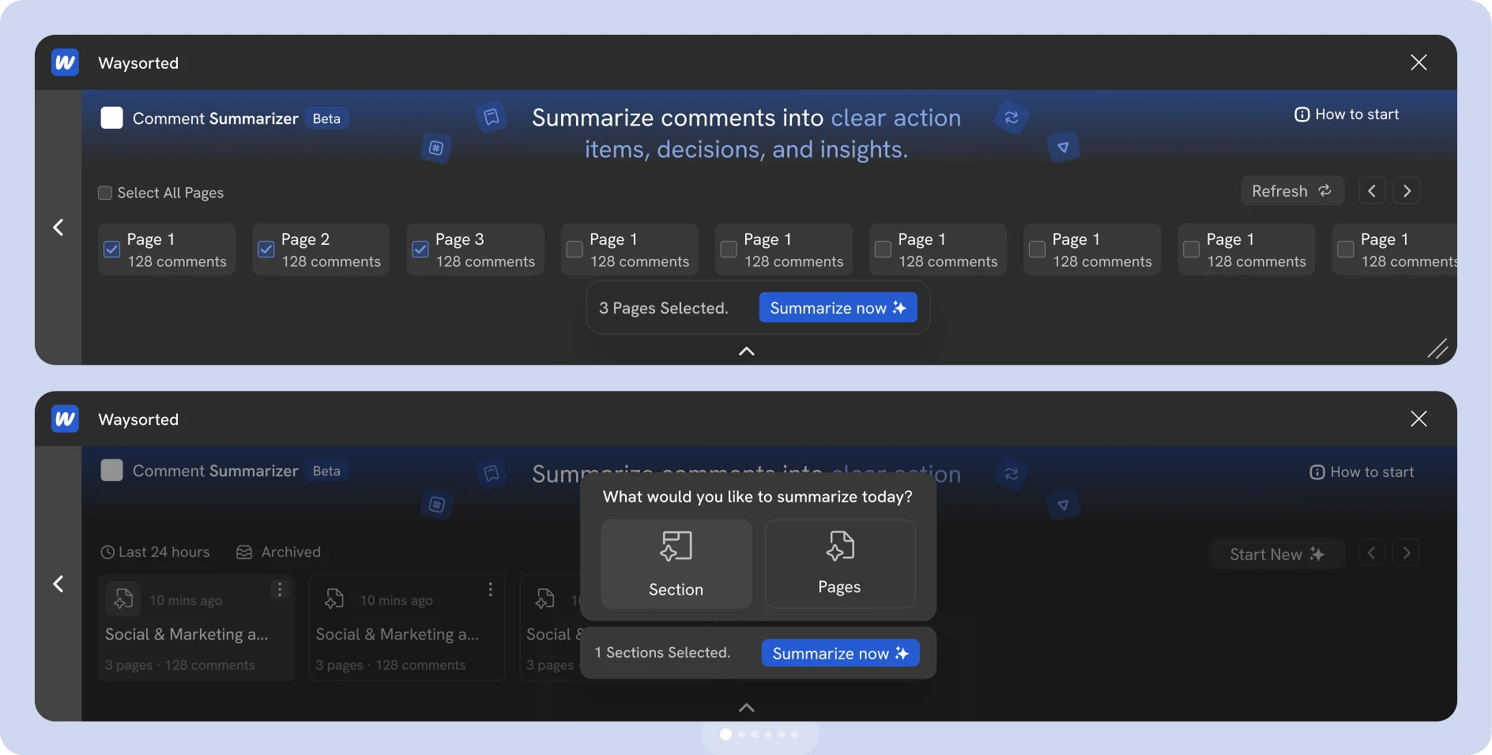Click Summarize now beside 1 Sections Selected

(840, 653)
